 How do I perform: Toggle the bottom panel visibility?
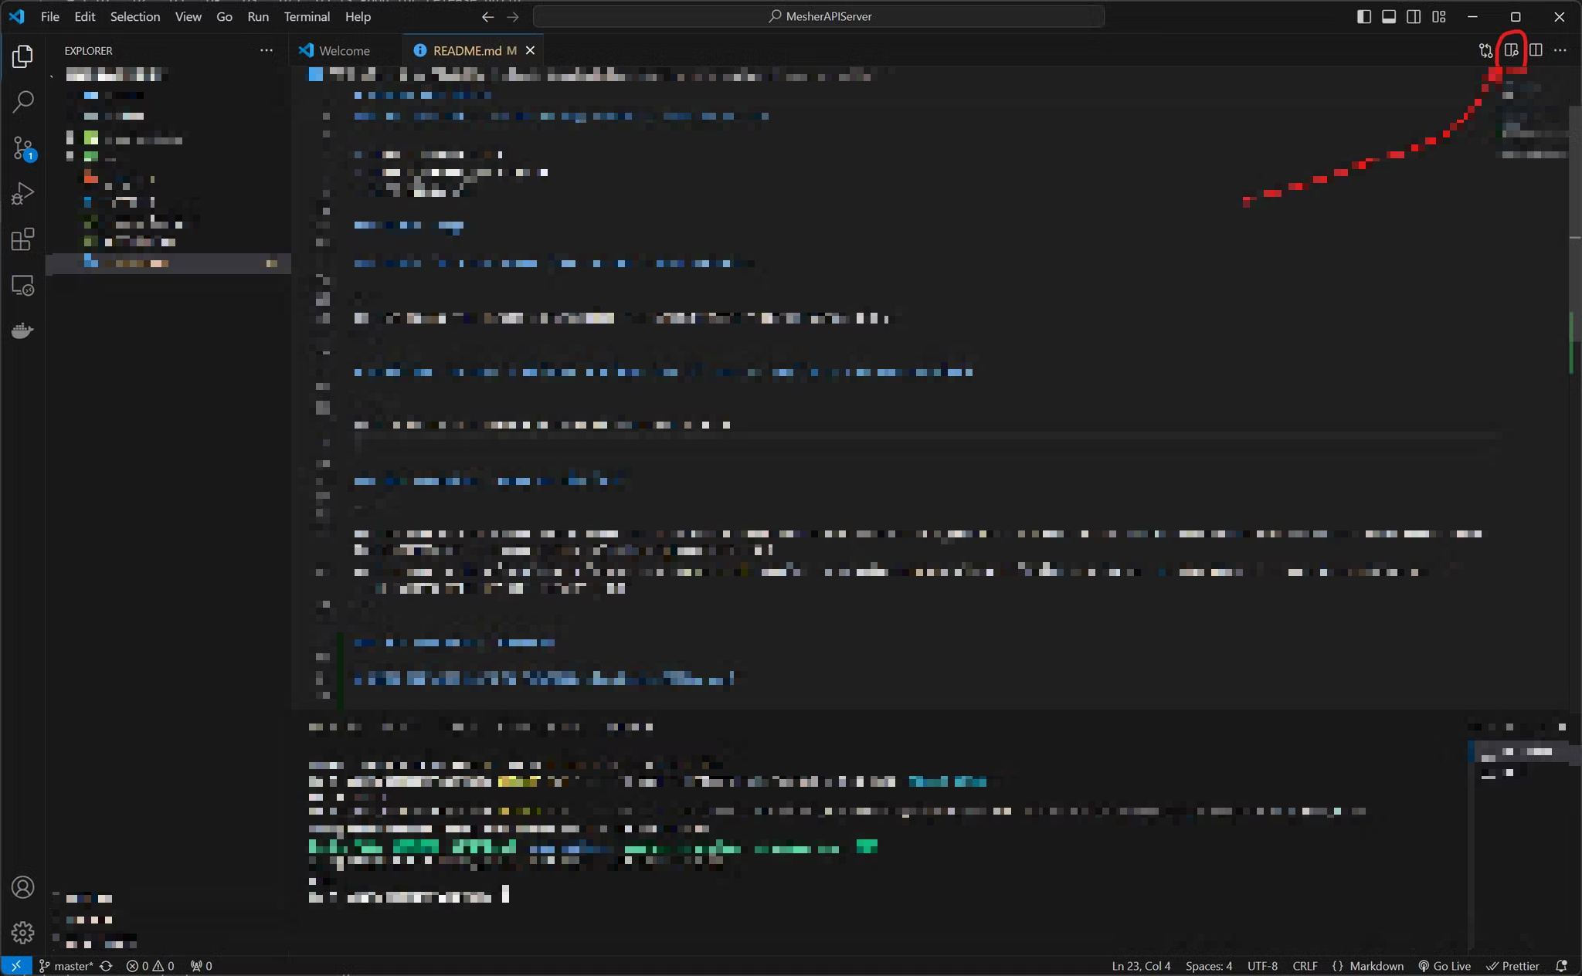(x=1389, y=16)
